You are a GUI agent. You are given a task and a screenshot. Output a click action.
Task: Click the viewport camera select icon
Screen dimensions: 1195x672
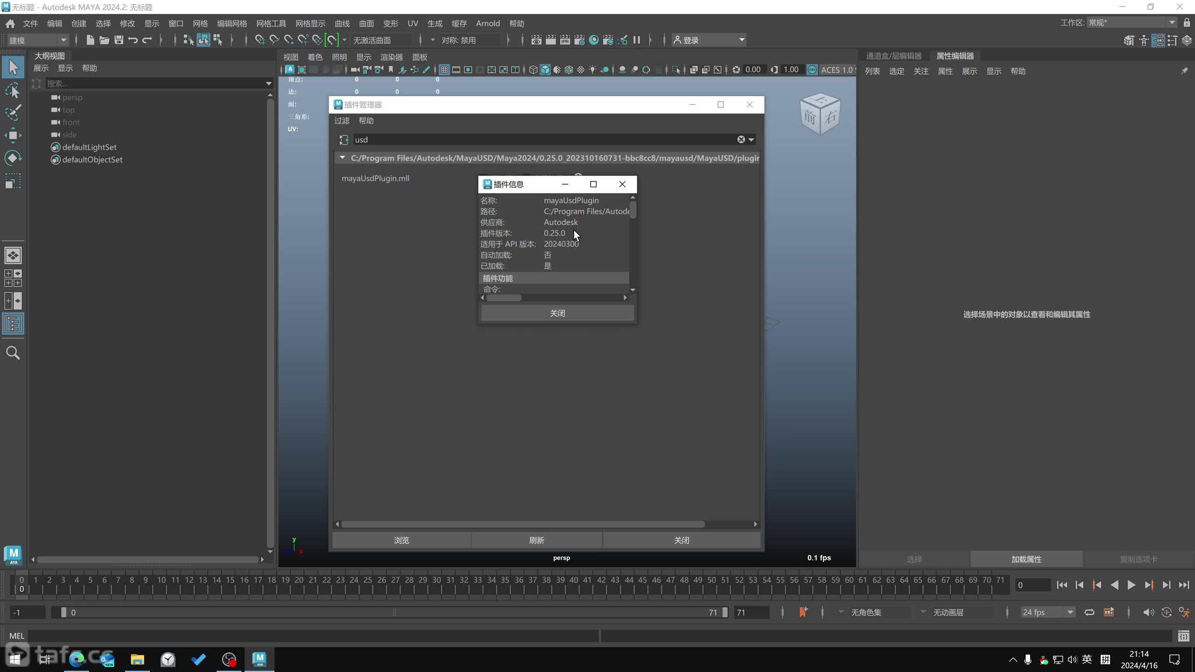355,70
